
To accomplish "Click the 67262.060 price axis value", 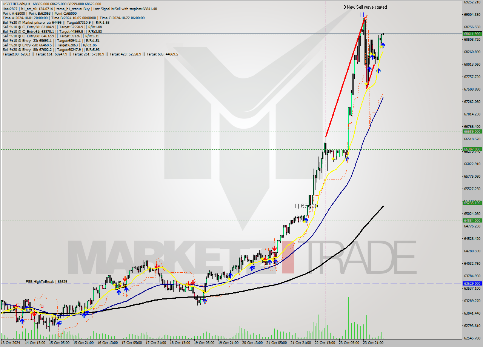I will [x=473, y=102].
